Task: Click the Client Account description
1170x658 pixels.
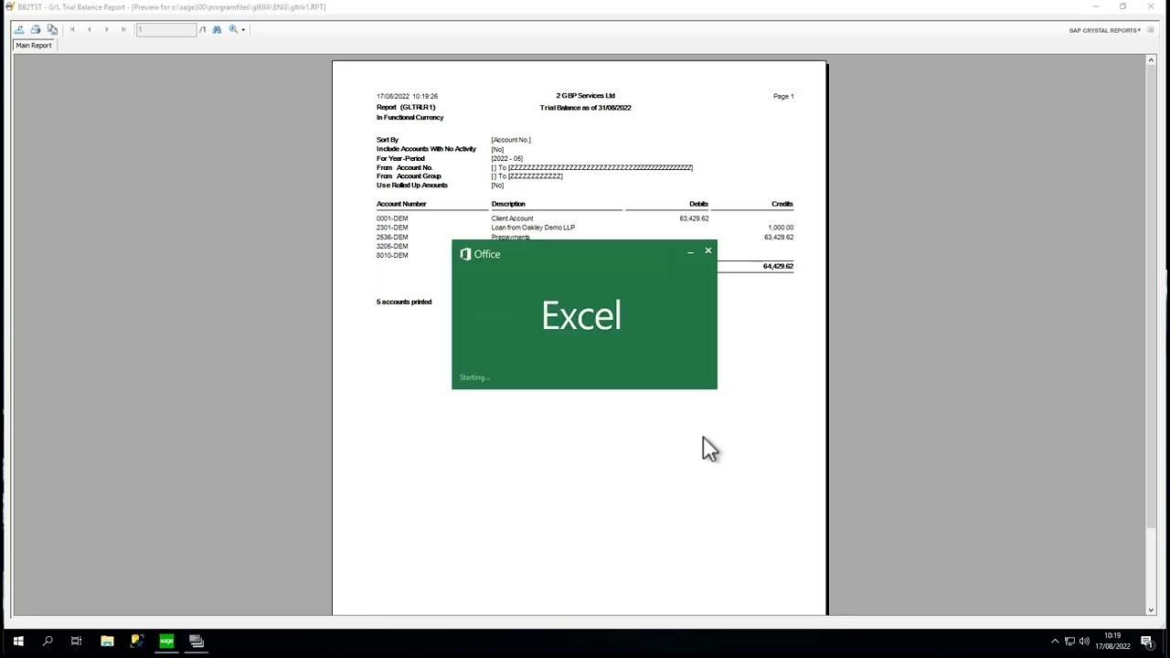Action: click(x=512, y=218)
